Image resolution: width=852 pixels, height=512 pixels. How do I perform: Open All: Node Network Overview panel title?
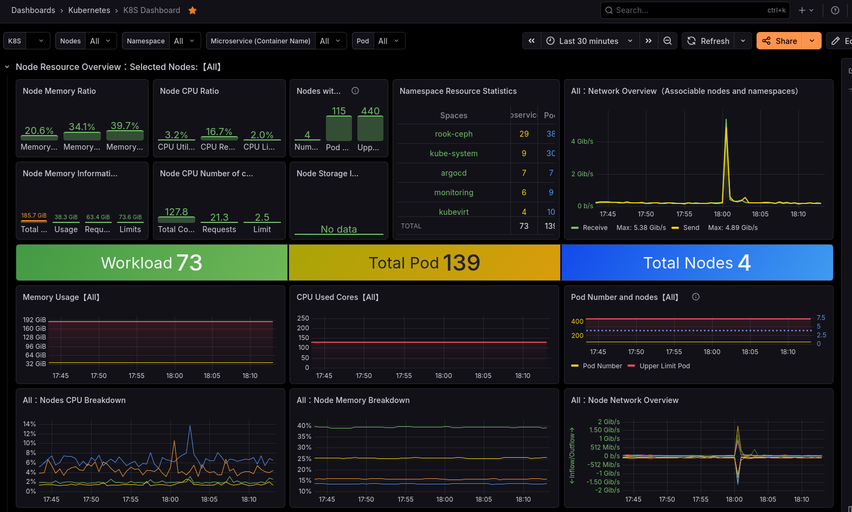pos(625,400)
